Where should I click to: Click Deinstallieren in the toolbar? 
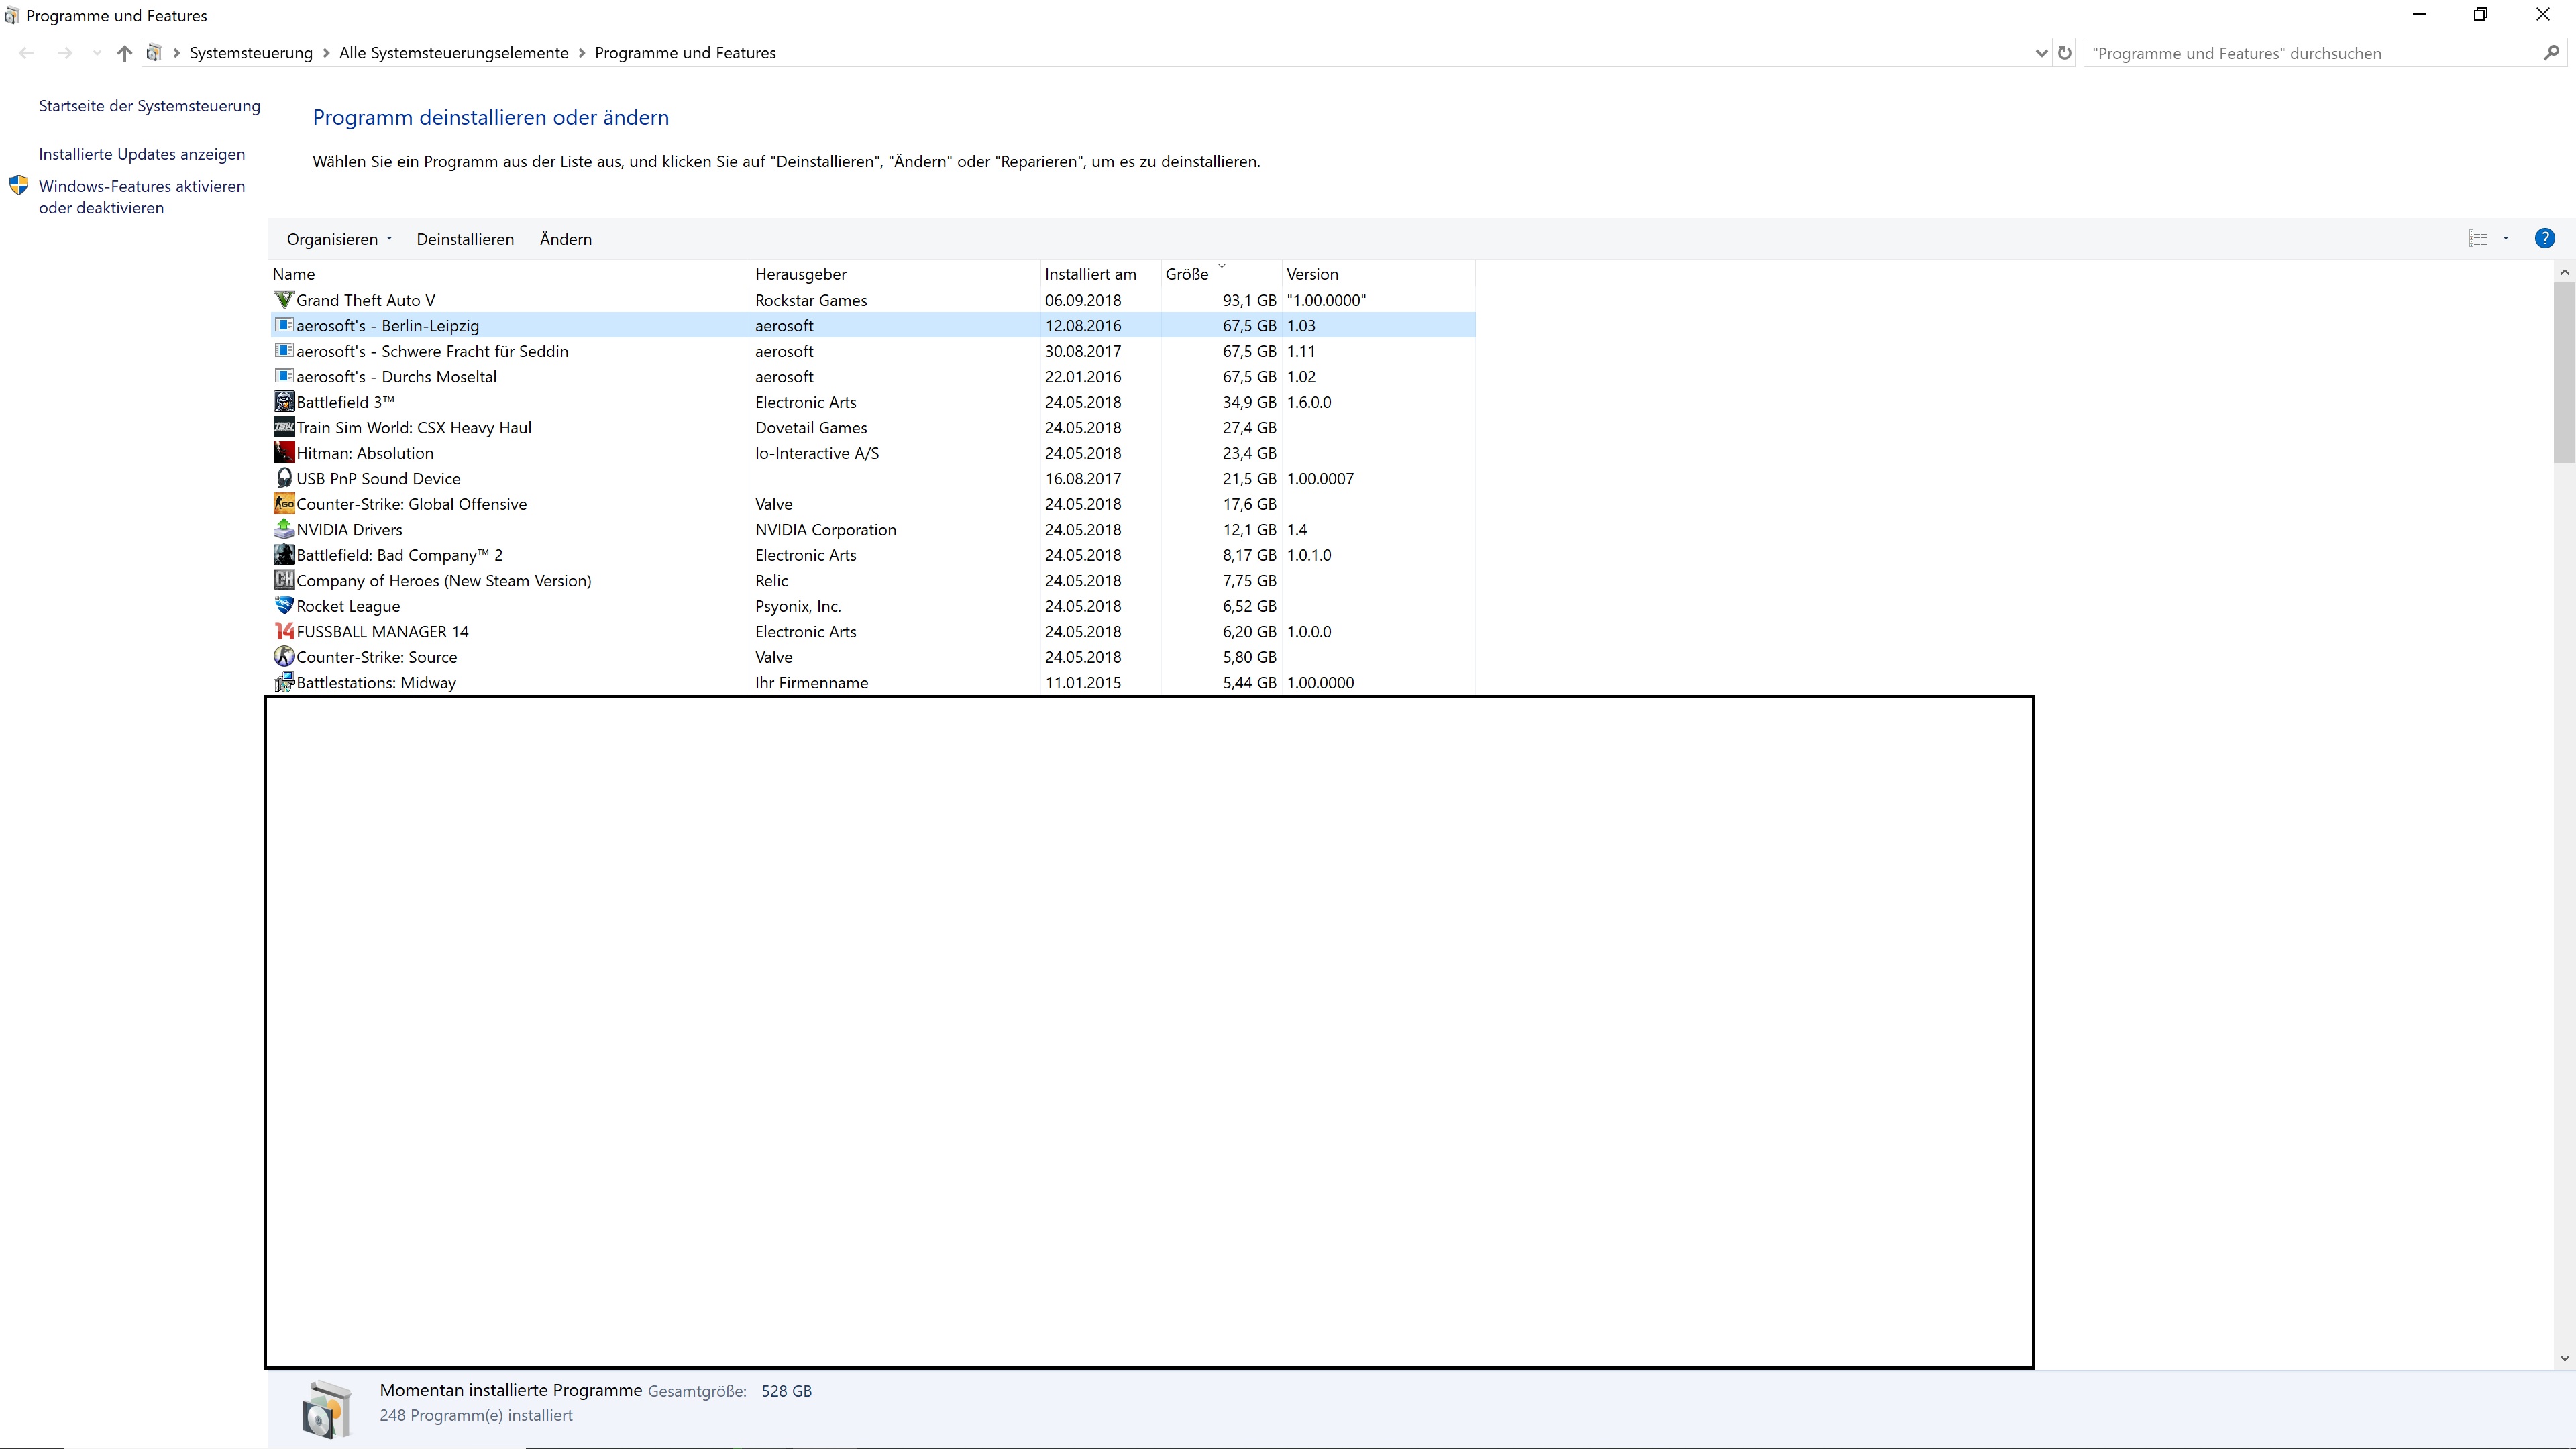tap(465, 240)
